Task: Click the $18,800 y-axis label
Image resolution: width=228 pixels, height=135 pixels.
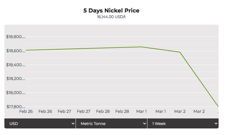Action: pyautogui.click(x=15, y=37)
